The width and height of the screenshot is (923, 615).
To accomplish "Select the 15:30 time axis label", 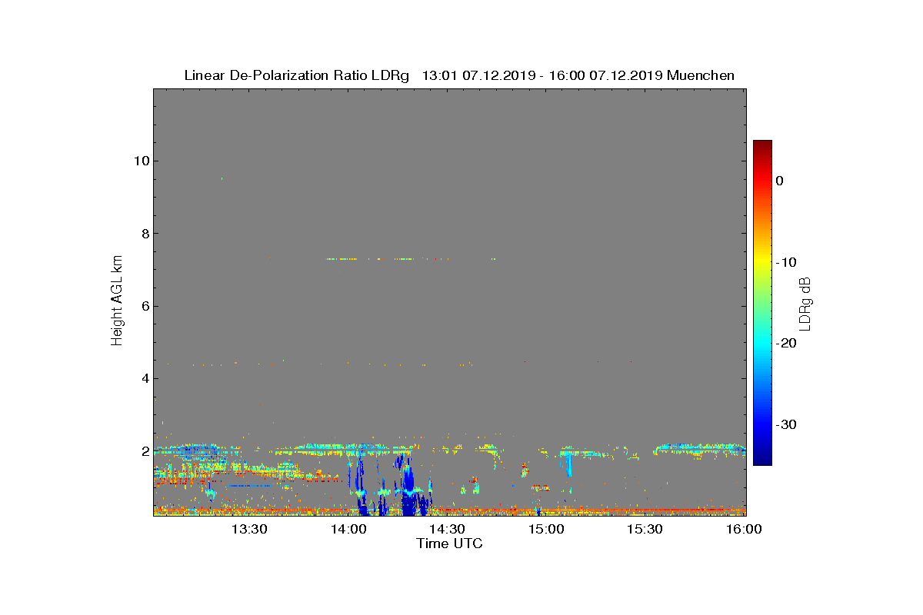I will 645,529.
